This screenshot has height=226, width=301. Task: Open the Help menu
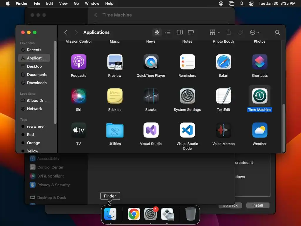[109, 4]
